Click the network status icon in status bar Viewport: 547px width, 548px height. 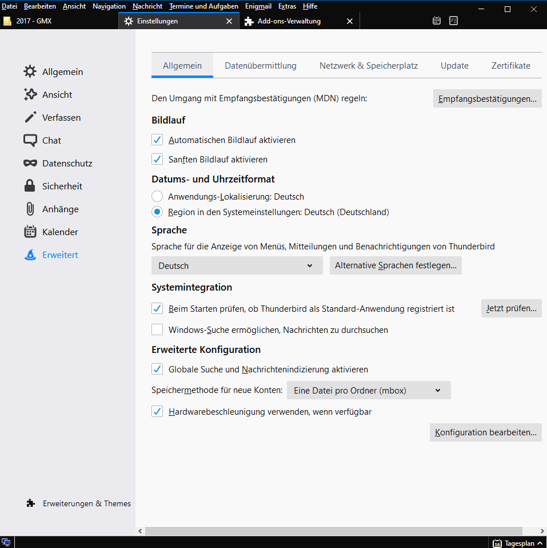click(6, 542)
